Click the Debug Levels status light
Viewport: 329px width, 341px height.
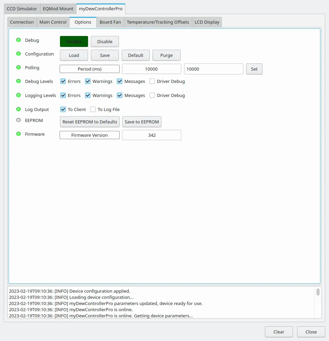(x=19, y=81)
